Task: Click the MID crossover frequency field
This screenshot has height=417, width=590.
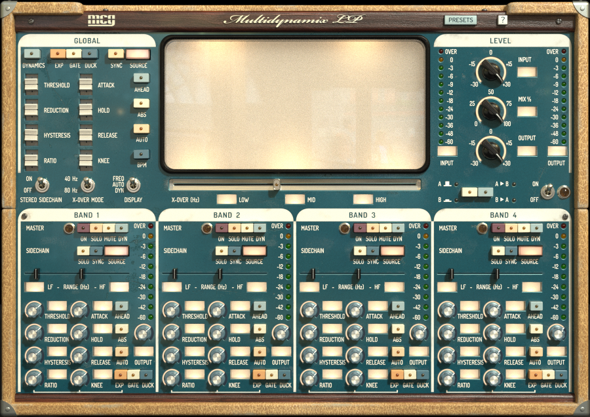Action: (294, 199)
